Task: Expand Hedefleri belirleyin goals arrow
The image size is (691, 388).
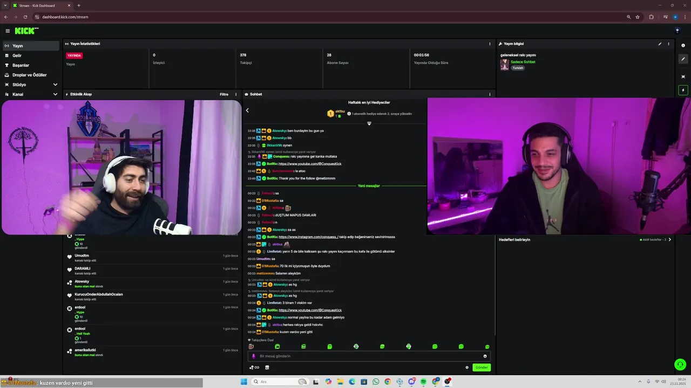Action: tap(670, 239)
